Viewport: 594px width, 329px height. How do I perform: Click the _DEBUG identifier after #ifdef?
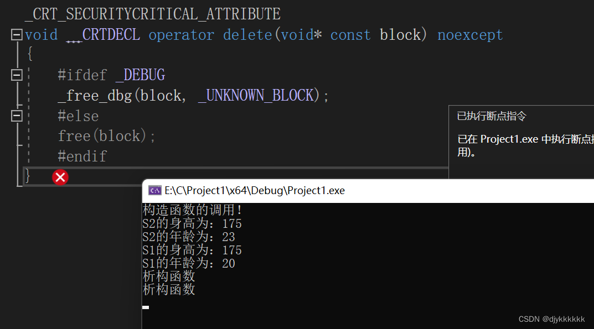(x=140, y=75)
